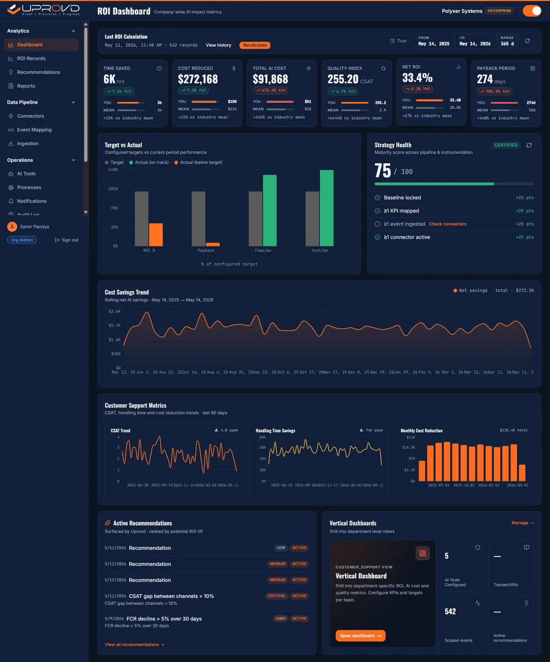The height and width of the screenshot is (662, 550).
Task: Click the Notifications bell icon
Action: tap(11, 201)
